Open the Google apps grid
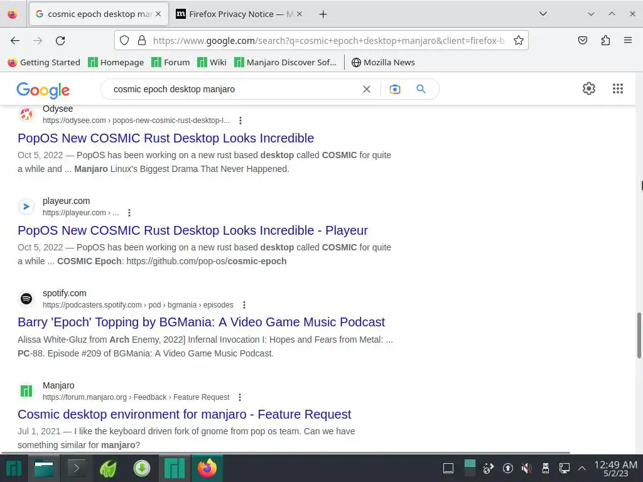Viewport: 643px width, 482px height. [x=618, y=88]
